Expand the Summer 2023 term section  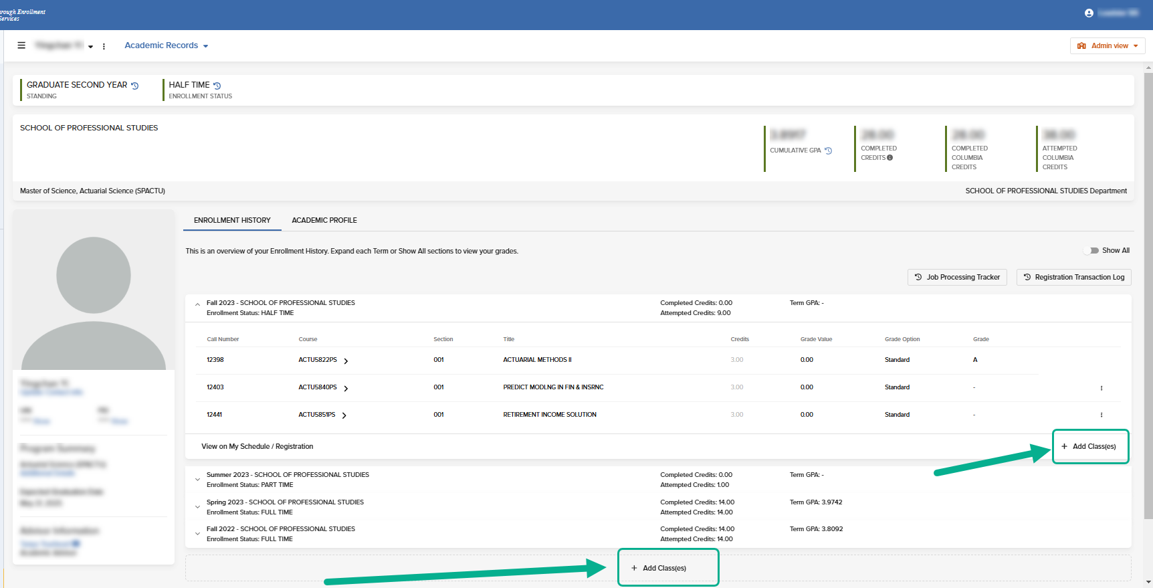pyautogui.click(x=197, y=479)
